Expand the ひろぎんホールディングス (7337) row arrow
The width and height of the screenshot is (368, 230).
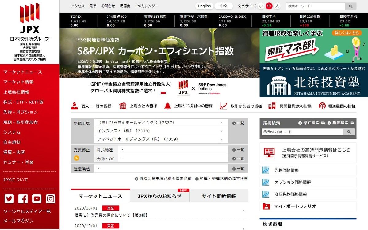pyautogui.click(x=221, y=123)
